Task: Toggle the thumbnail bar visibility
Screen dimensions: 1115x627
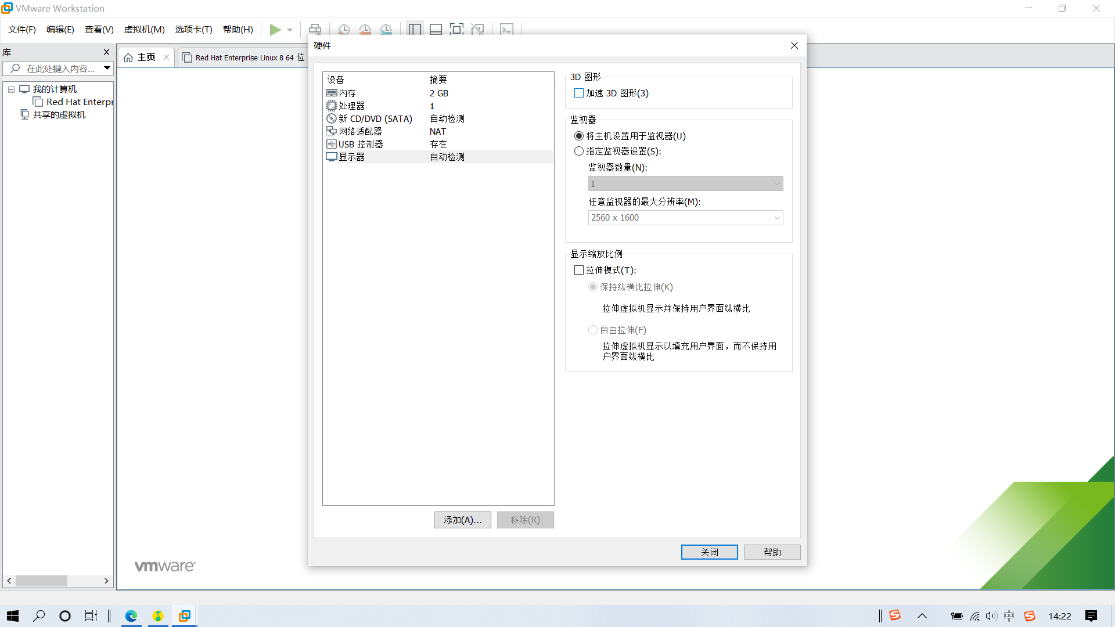Action: pos(436,30)
